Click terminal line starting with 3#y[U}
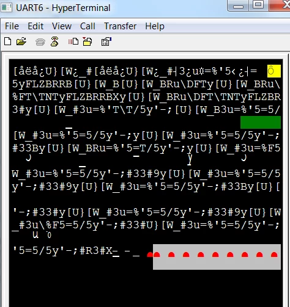290x307 pixels. click(146, 110)
